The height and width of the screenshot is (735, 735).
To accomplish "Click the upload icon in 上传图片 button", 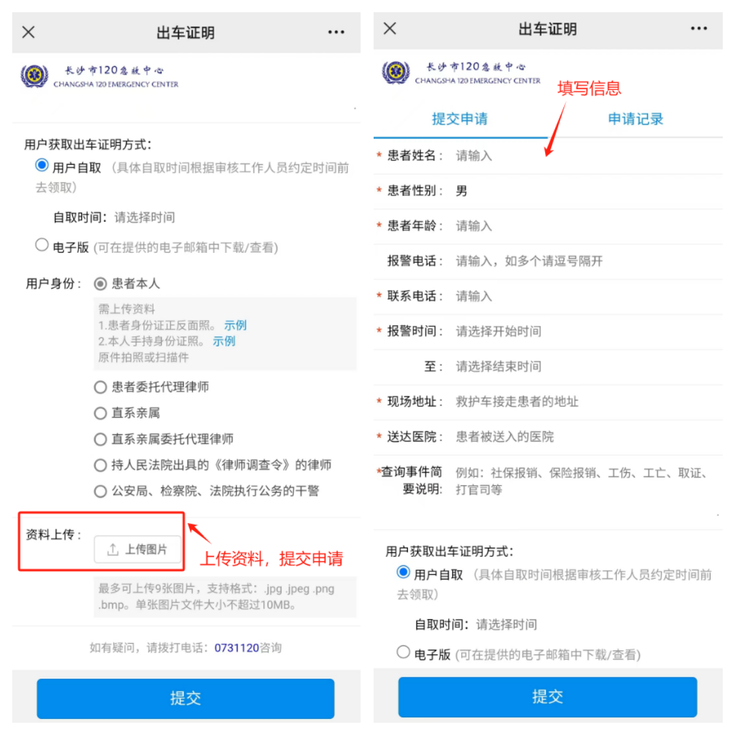I will pyautogui.click(x=113, y=549).
